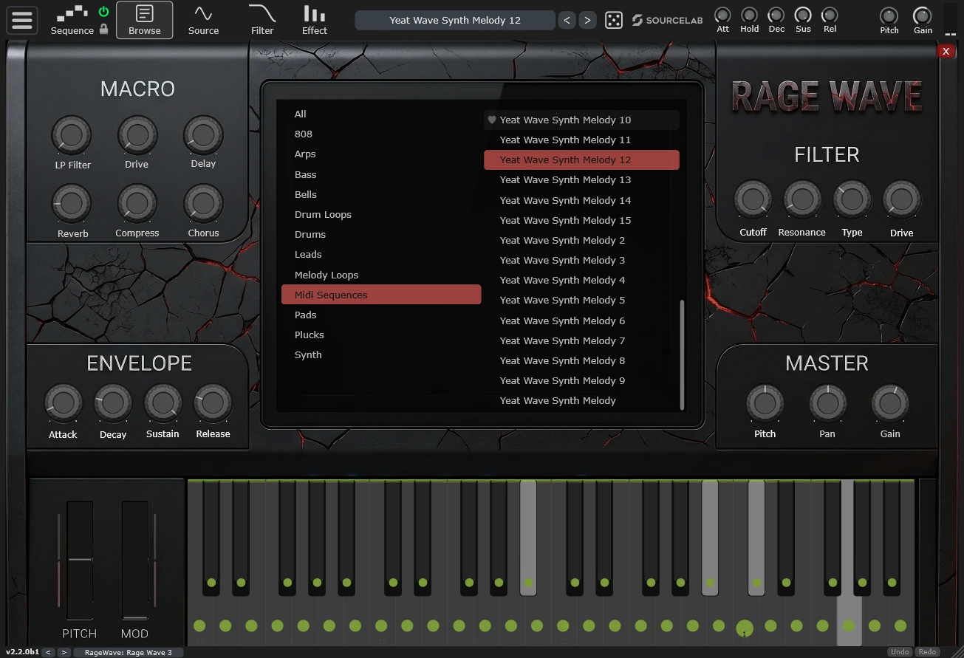Open the Effect bars tab
Image resolution: width=964 pixels, height=658 pixels.
coord(314,20)
